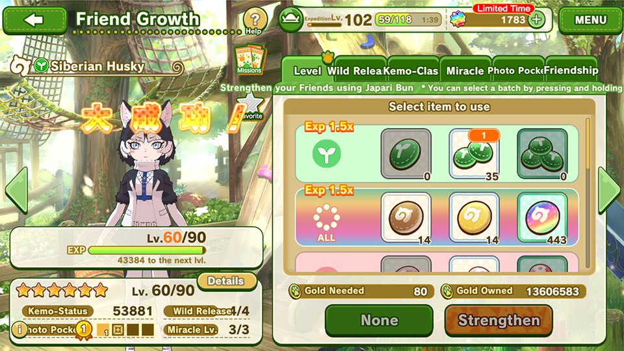
Task: Add gems with the green plus icon
Action: (x=536, y=19)
